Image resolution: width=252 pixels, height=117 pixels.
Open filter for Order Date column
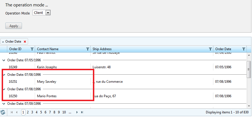[244, 49]
